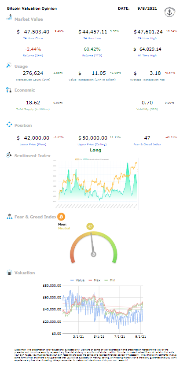
Task: Click the gray Bitcoin icon at gauge center
Action: (x=93, y=255)
